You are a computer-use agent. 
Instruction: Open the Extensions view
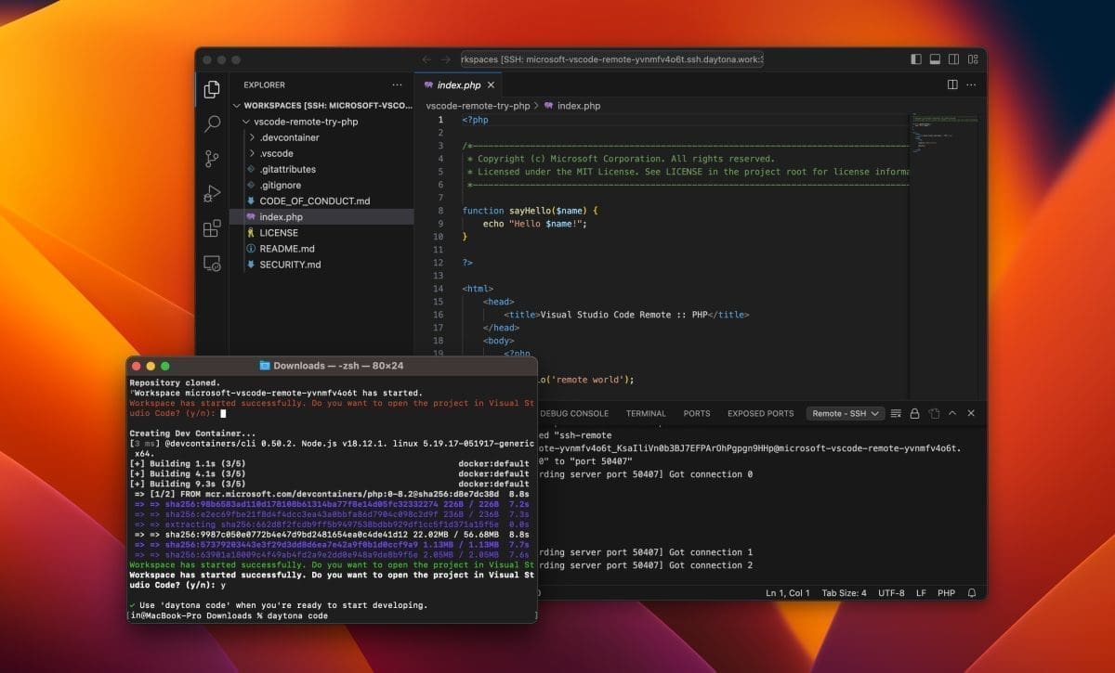point(212,229)
